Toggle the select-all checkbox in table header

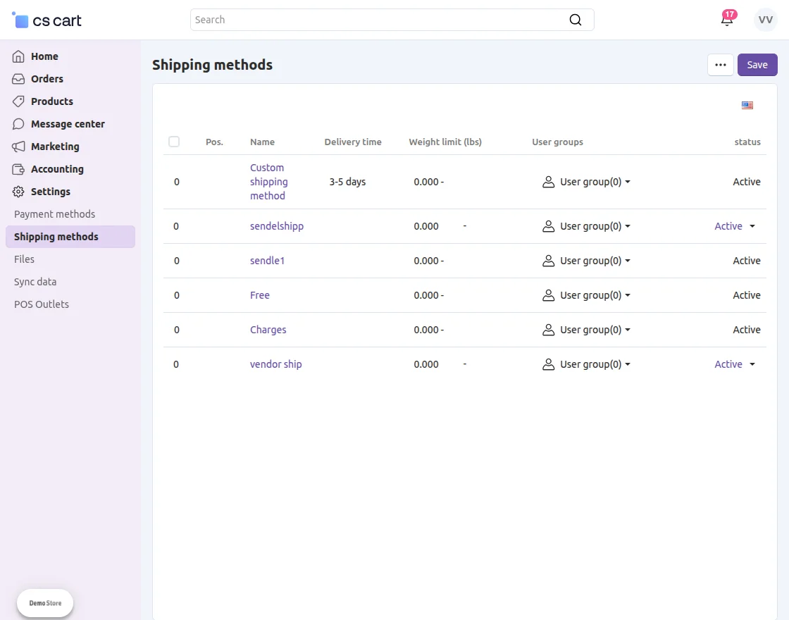click(174, 142)
